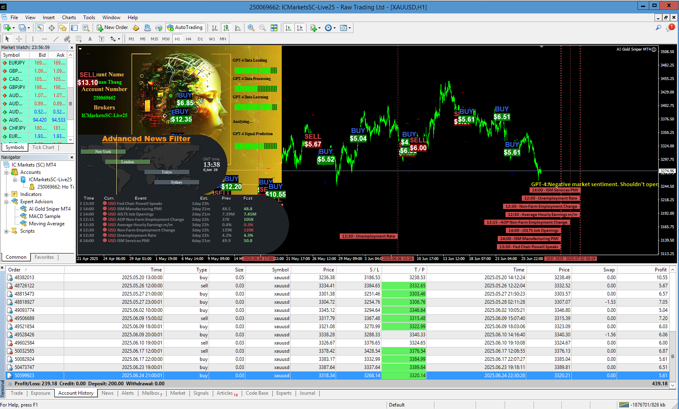
Task: Click the New Chart toolbar icon
Action: (7, 28)
